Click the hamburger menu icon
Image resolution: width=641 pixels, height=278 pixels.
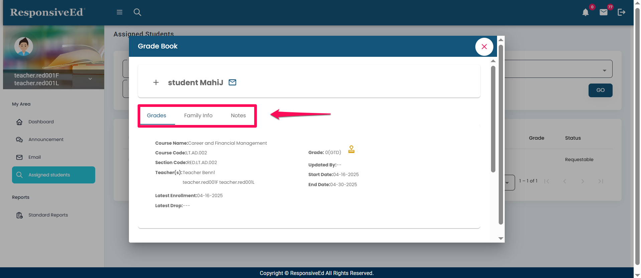(119, 12)
